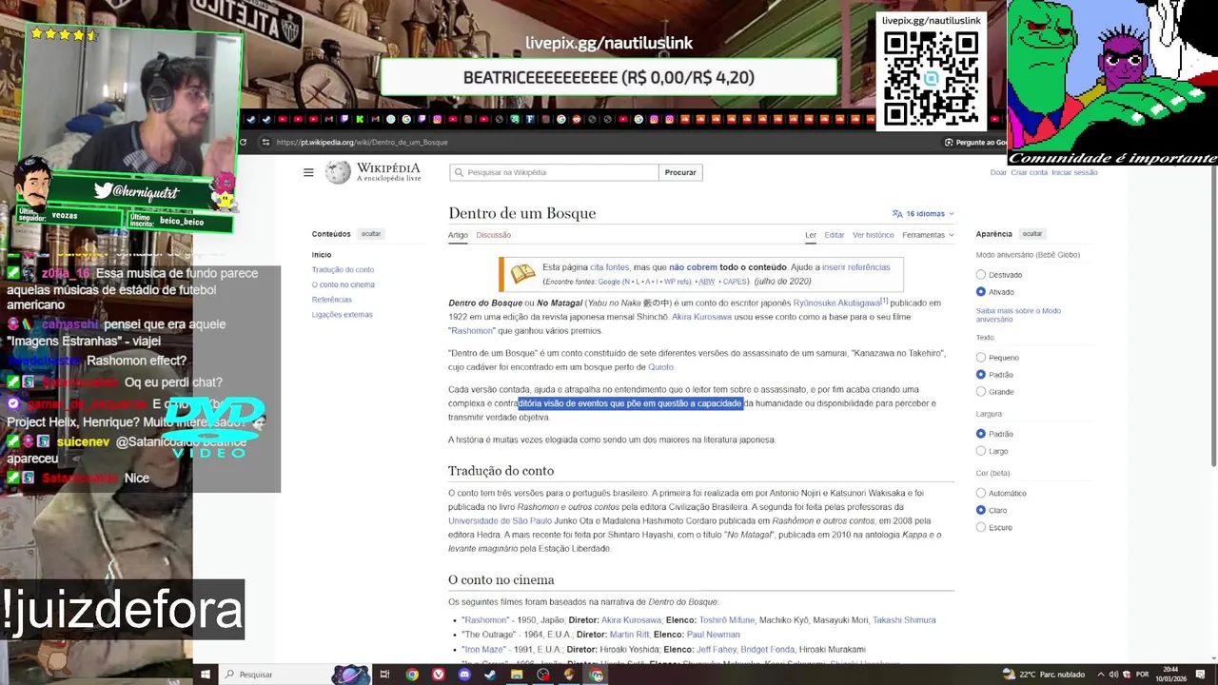1218x685 pixels.
Task: Go to 'Início' in the contents sidebar
Action: pos(322,255)
